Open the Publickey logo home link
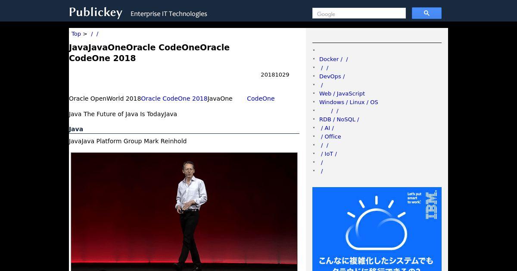 [96, 12]
